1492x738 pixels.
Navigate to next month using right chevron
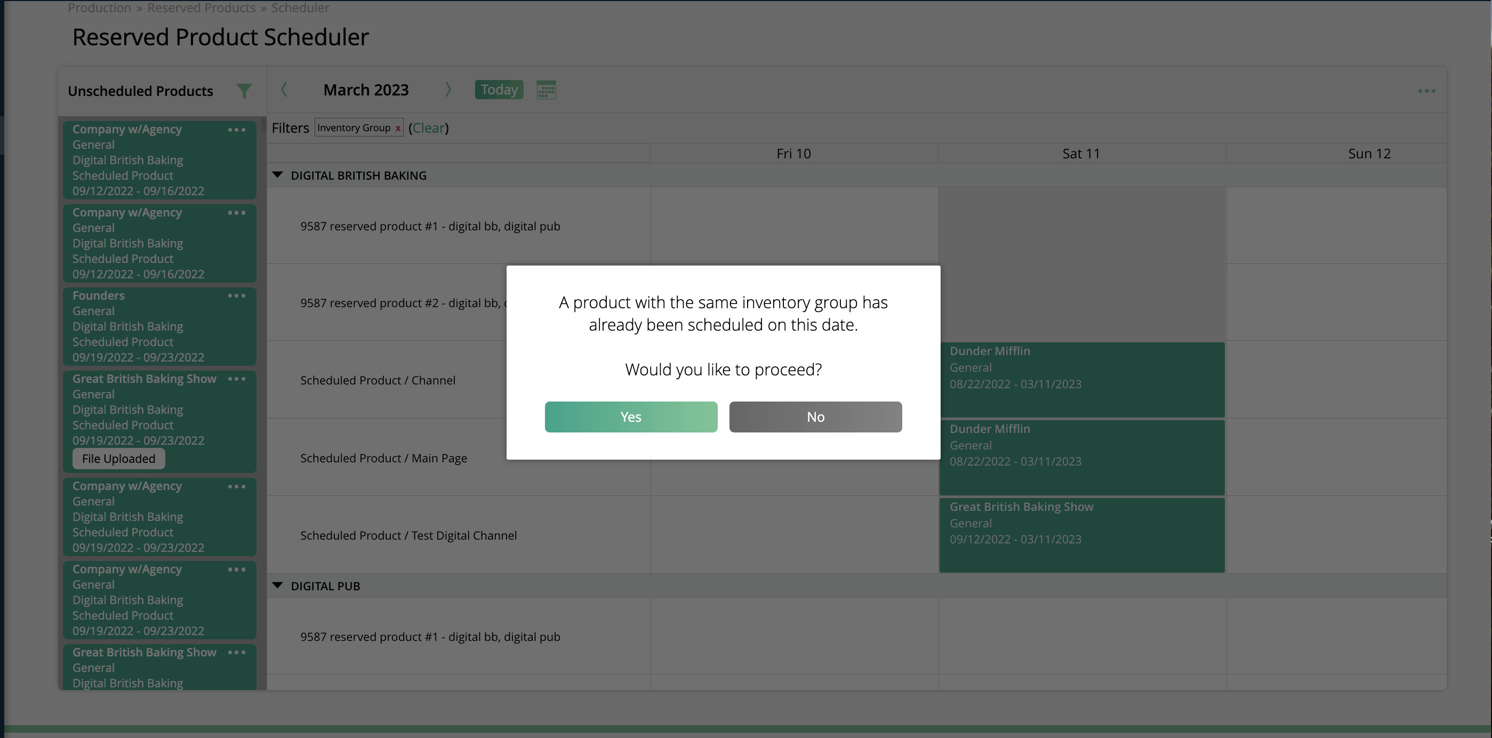pos(447,90)
